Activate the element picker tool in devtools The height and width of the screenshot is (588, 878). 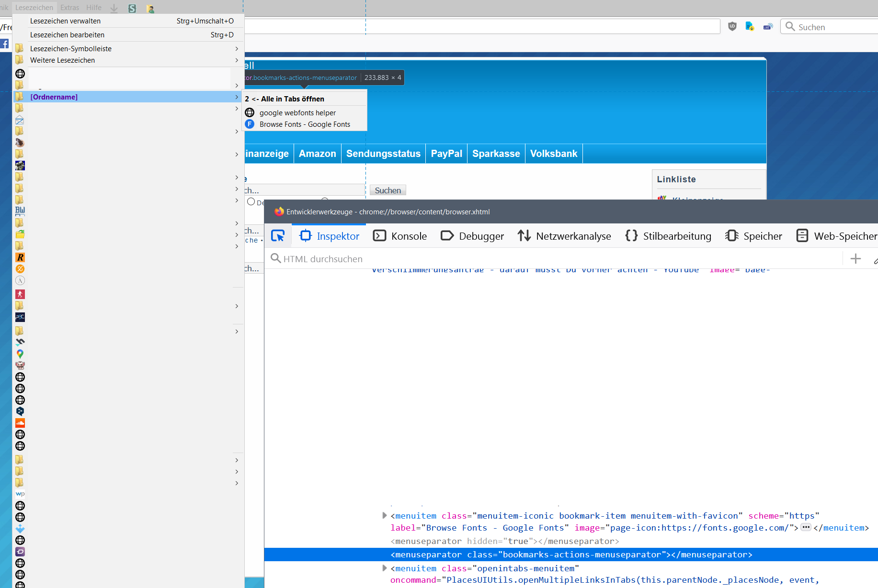pyautogui.click(x=278, y=236)
